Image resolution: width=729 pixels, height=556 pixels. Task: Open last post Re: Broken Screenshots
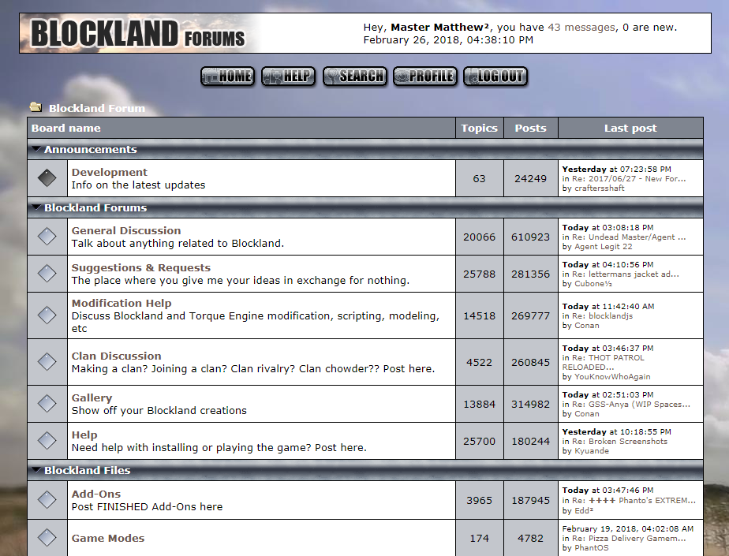pyautogui.click(x=620, y=442)
